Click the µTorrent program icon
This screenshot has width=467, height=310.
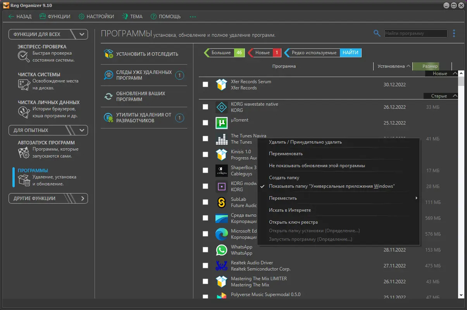click(221, 123)
